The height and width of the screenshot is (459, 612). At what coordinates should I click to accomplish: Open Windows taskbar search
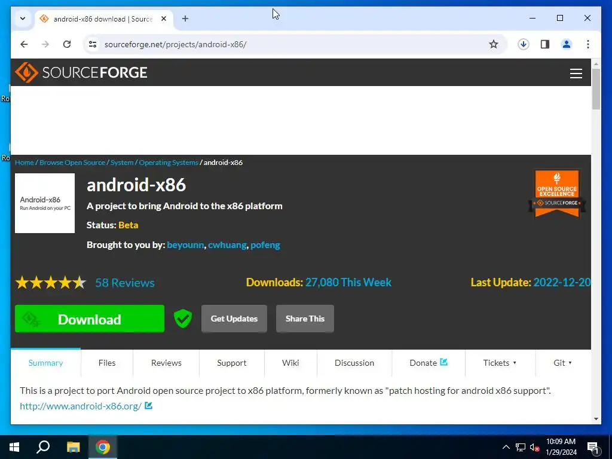click(x=43, y=447)
